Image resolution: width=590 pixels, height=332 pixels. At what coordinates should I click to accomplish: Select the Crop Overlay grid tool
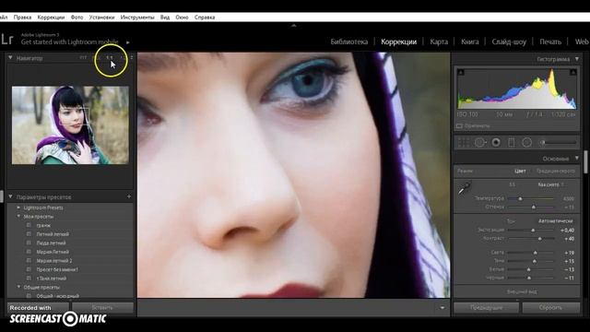[464, 143]
